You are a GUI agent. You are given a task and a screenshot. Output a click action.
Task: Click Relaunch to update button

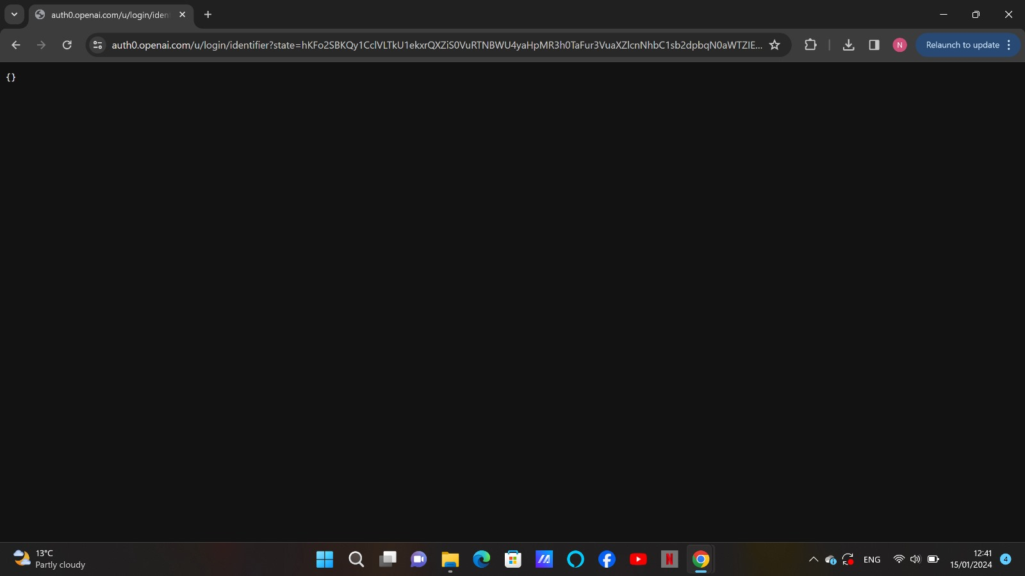click(962, 45)
